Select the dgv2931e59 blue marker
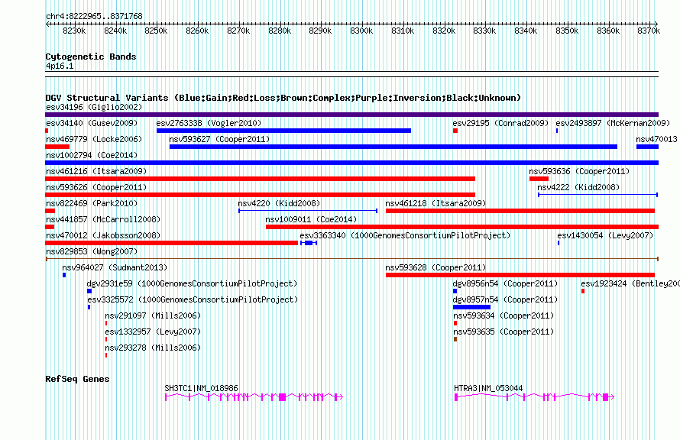 point(89,291)
